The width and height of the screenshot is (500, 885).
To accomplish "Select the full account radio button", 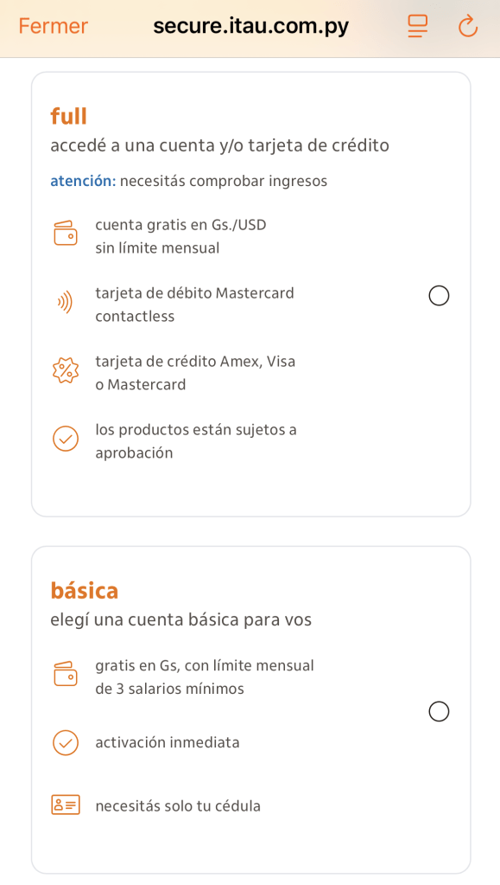I will tap(439, 295).
